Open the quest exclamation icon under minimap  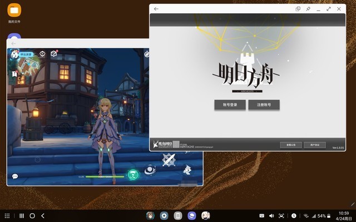[x=14, y=74]
